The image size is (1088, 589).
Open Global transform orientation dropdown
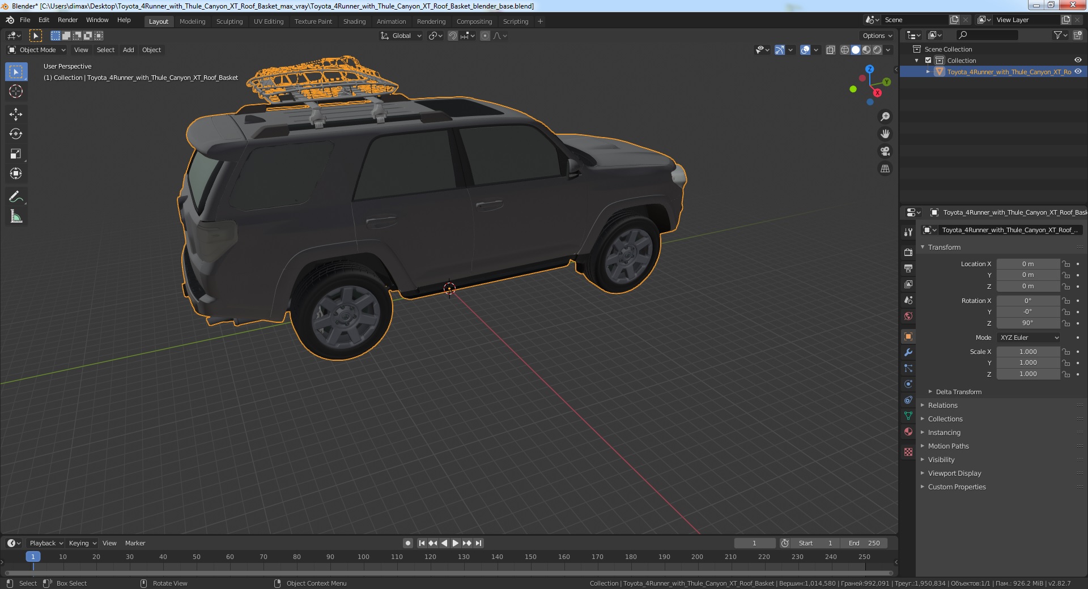401,36
